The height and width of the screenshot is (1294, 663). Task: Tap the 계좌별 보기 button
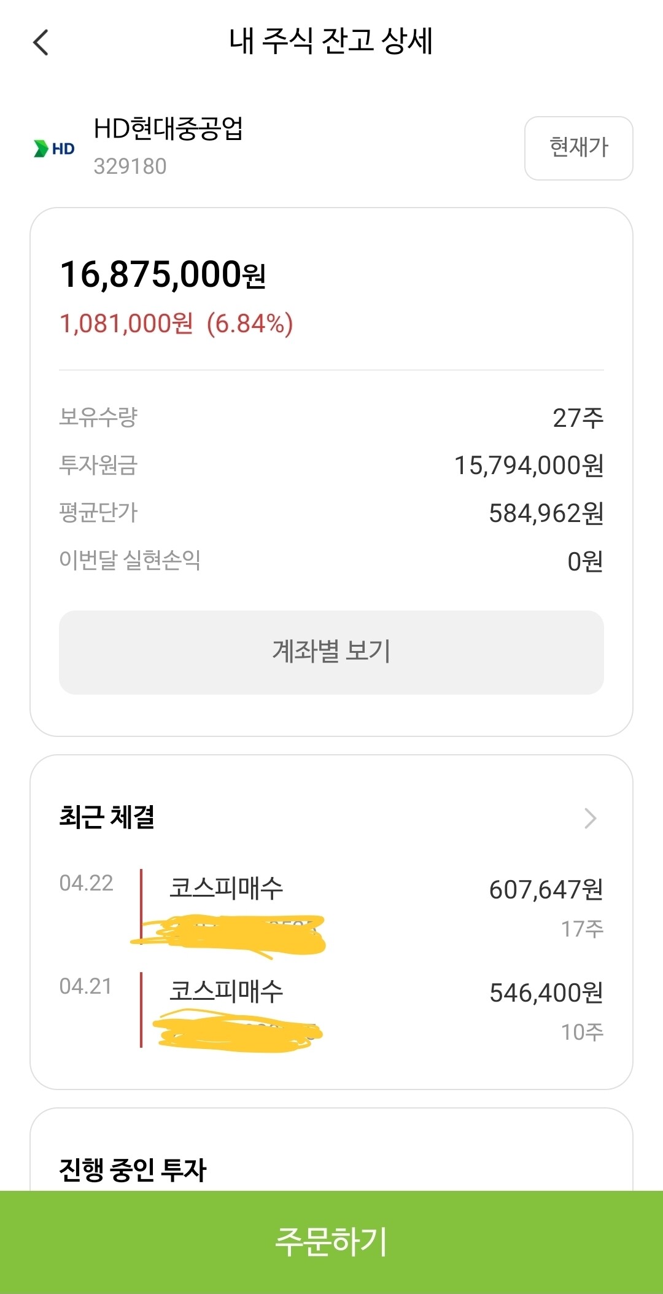pos(331,652)
